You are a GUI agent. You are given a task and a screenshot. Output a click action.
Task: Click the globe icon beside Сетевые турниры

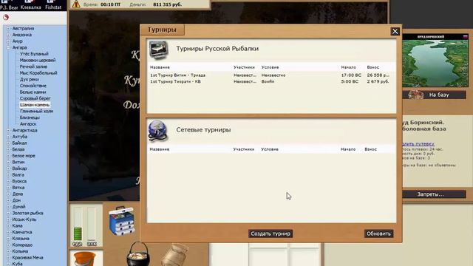(x=157, y=131)
